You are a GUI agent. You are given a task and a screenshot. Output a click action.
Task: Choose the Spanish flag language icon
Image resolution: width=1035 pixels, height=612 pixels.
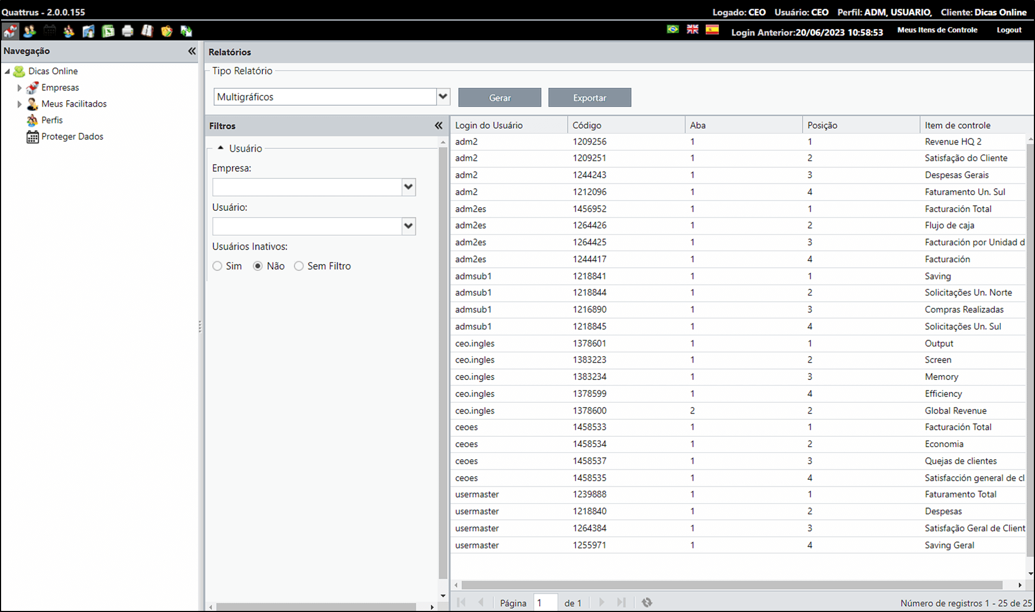pos(712,29)
